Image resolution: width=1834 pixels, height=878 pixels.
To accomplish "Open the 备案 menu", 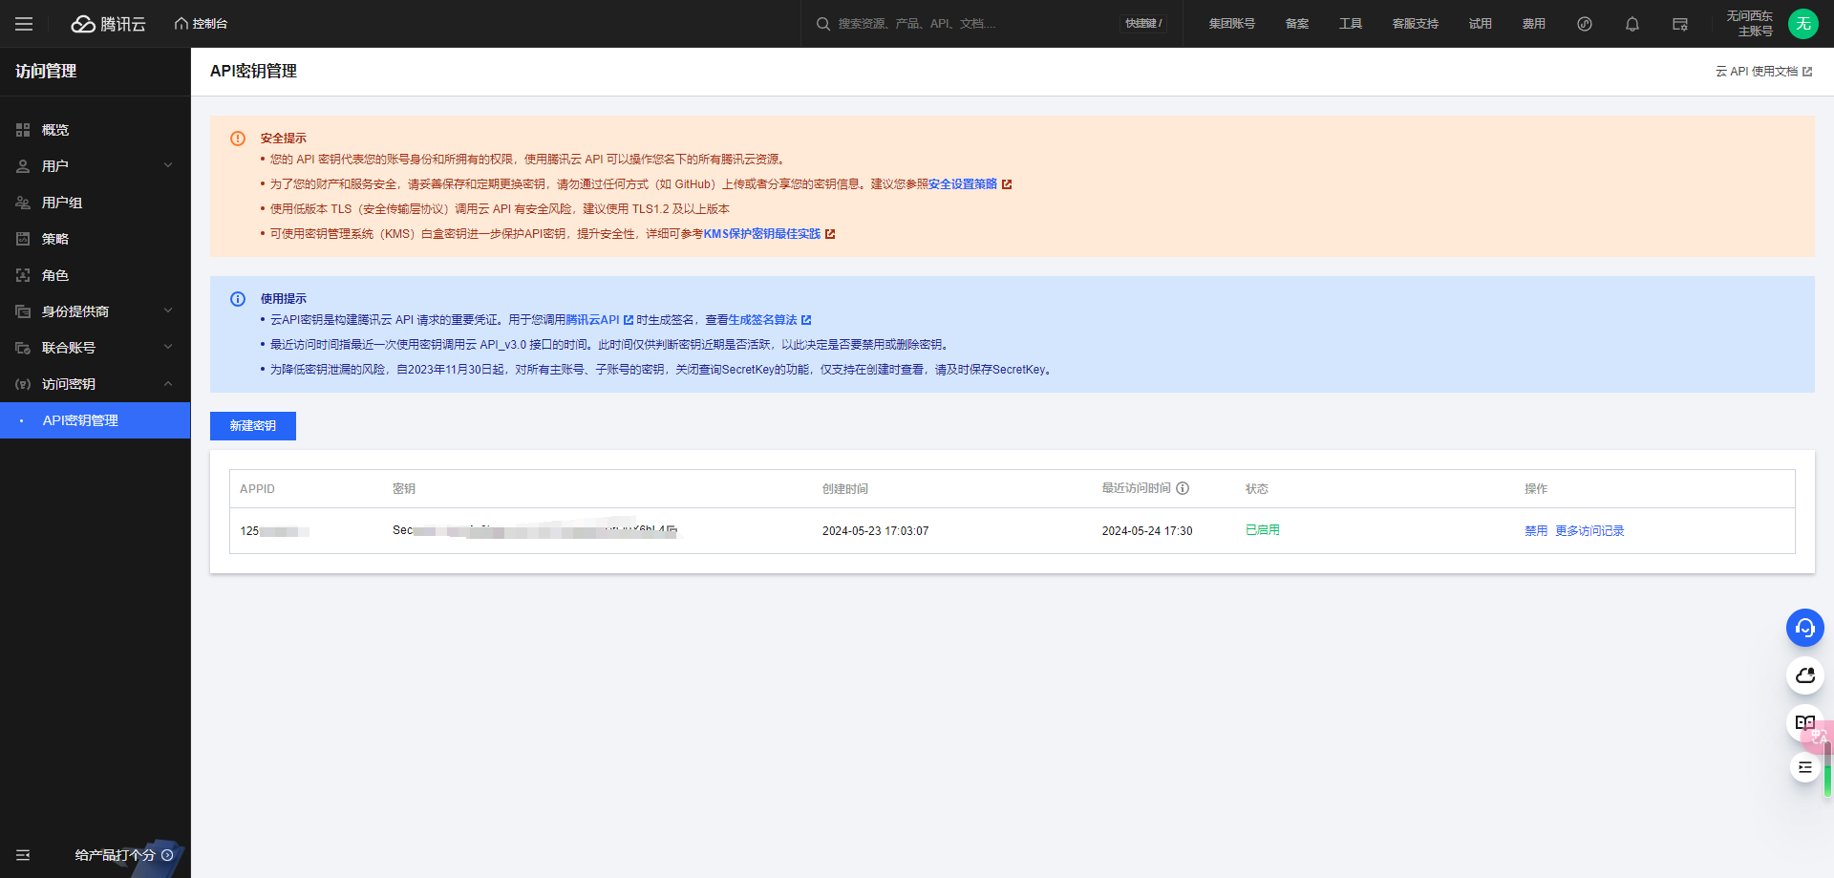I will [x=1296, y=24].
